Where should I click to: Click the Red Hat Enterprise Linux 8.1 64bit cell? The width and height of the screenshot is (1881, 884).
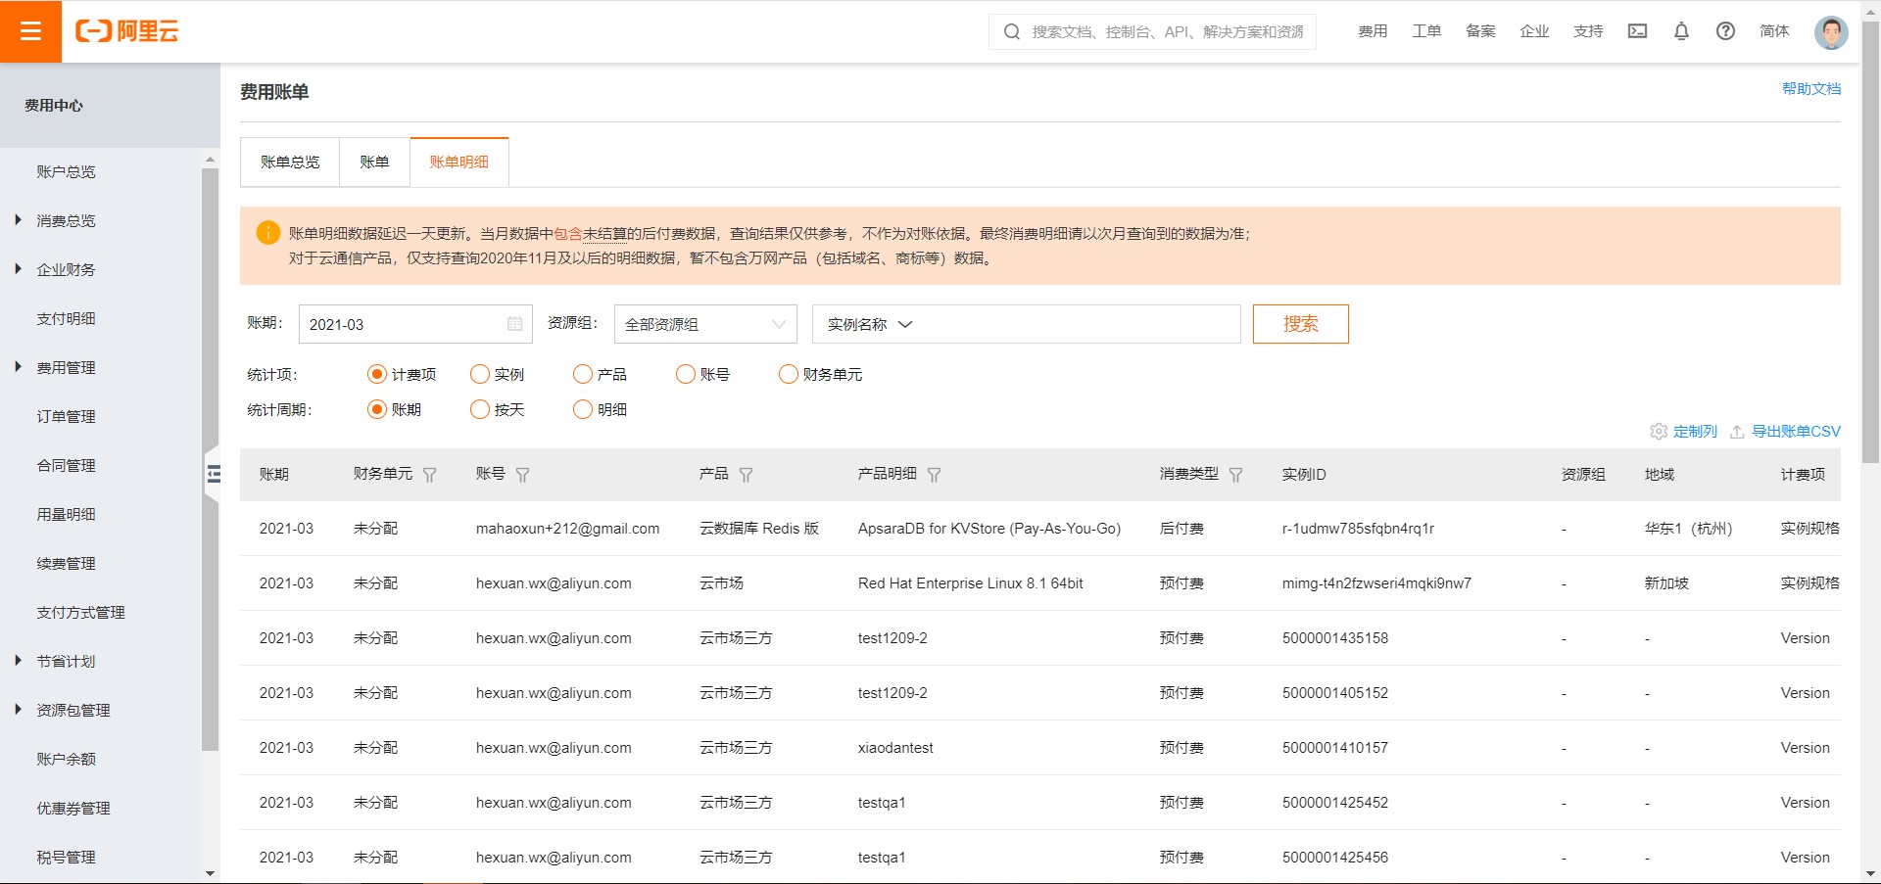tap(971, 583)
